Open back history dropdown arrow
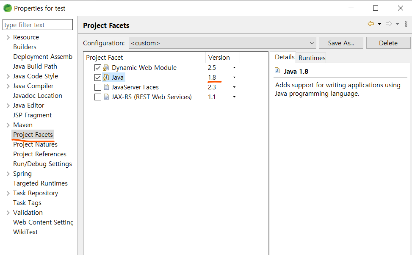This screenshot has width=412, height=255. [379, 24]
